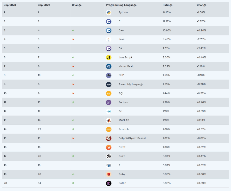Screen dimensions: 231x191
Task: Open the MATLAB language name text
Action: pyautogui.click(x=124, y=120)
